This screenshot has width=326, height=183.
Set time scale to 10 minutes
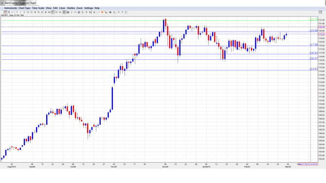click(28, 12)
